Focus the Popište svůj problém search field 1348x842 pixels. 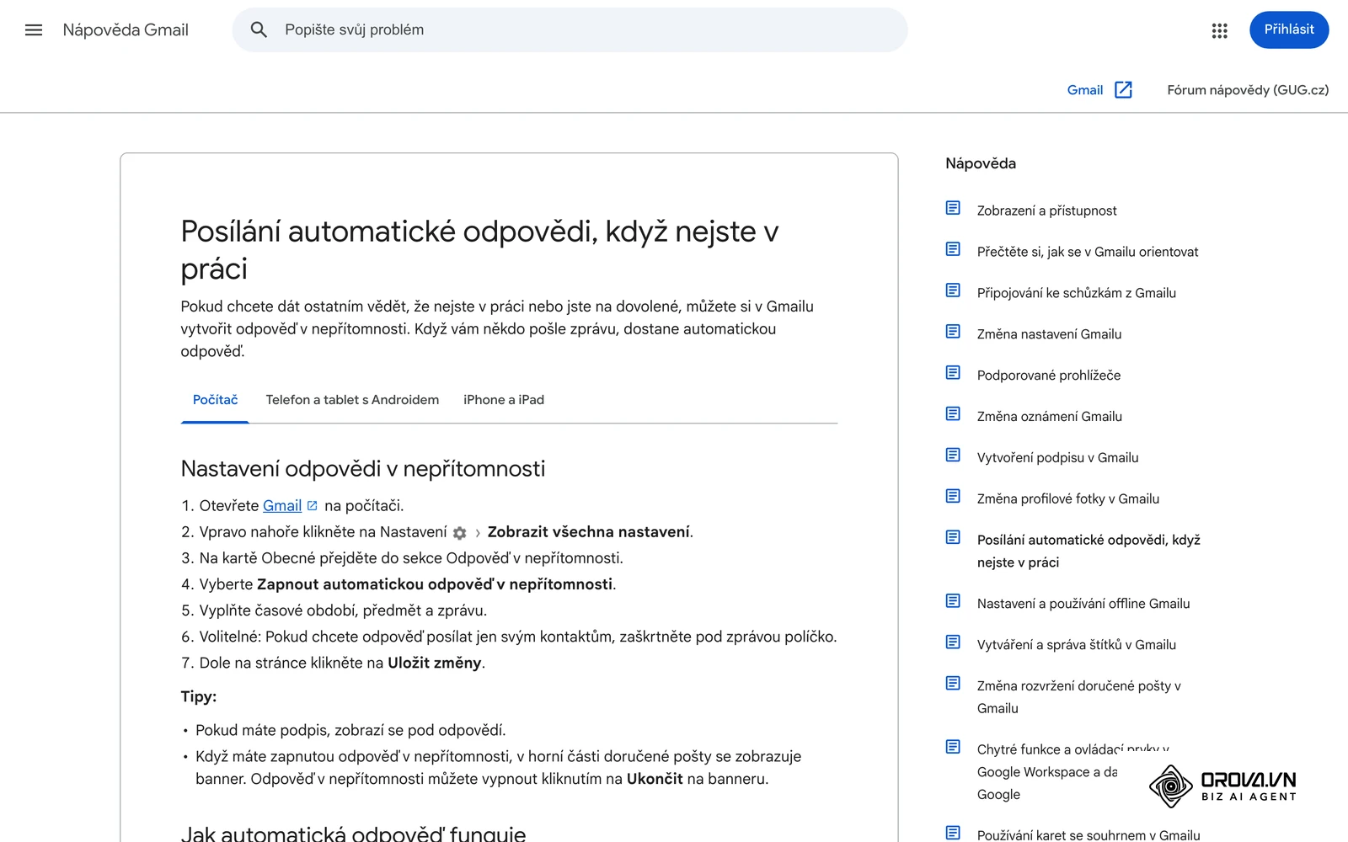tap(570, 30)
